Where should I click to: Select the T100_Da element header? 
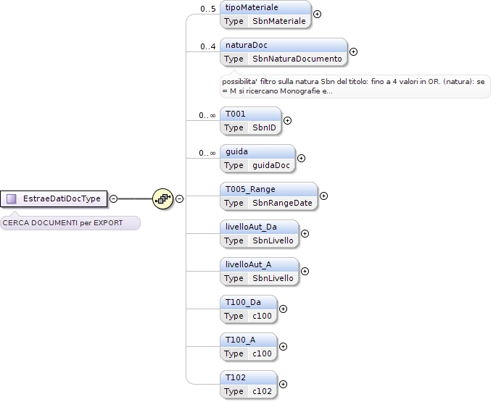click(249, 302)
